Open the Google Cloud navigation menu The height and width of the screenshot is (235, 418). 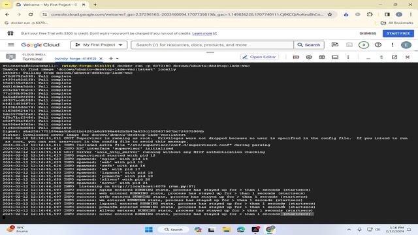click(x=11, y=45)
